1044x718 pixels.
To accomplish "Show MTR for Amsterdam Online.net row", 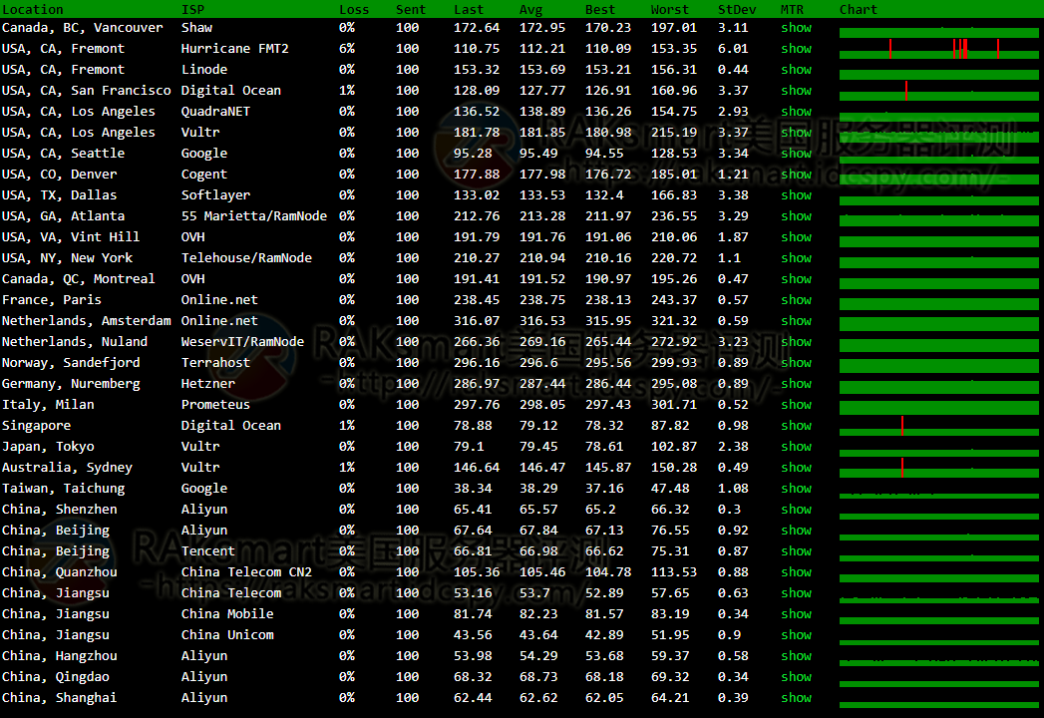I will (796, 320).
